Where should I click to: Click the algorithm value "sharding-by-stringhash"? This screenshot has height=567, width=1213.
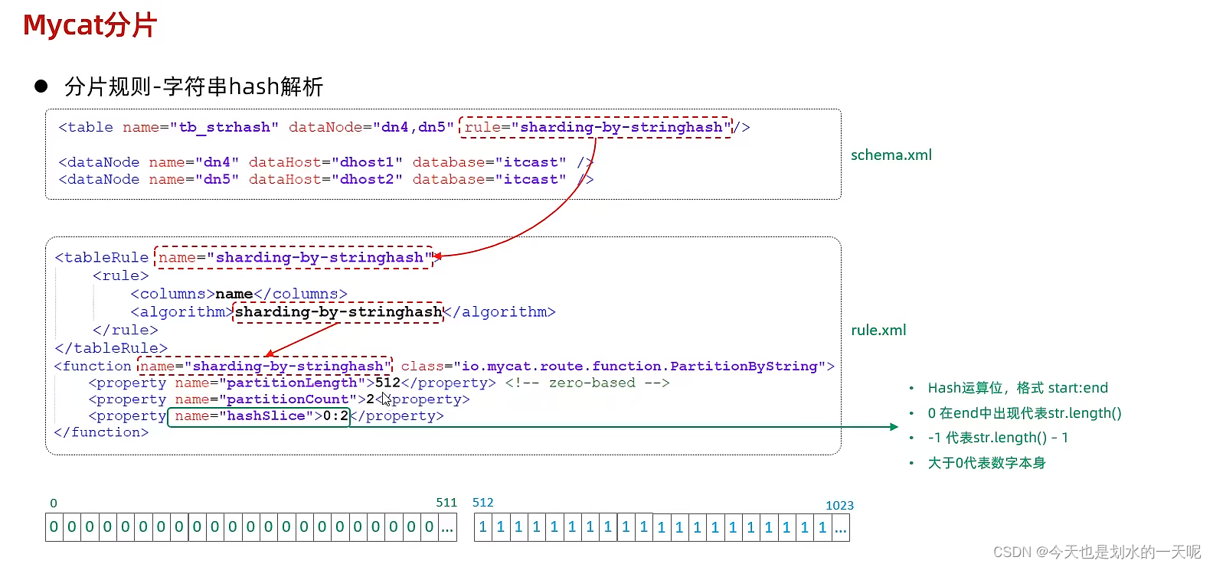pos(338,312)
